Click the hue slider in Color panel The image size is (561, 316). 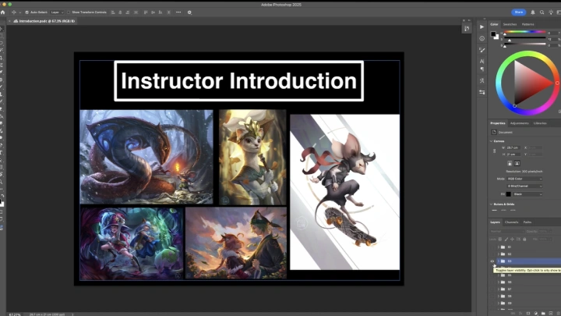click(x=524, y=32)
